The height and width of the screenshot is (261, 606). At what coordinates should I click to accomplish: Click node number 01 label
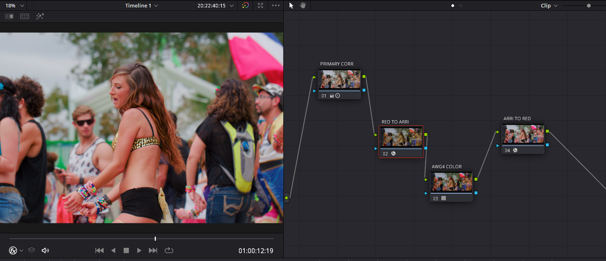[x=324, y=96]
